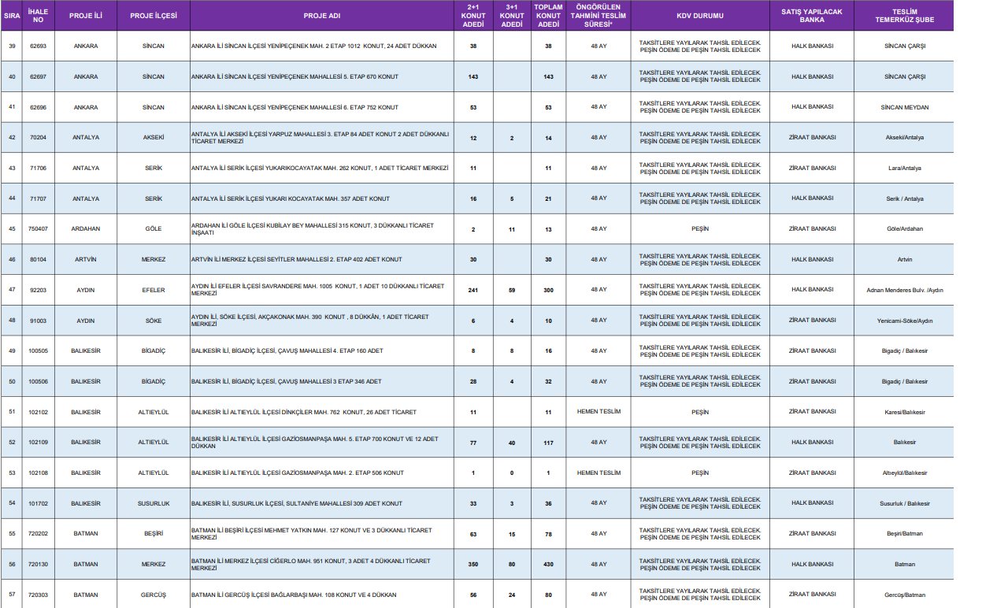This screenshot has height=608, width=1008.
Task: Select the Yenicami-Söke/Aydın branch cell
Action: [905, 321]
